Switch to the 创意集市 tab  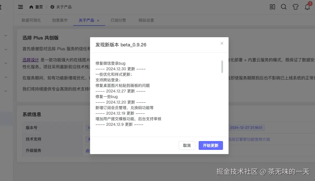coord(60,20)
